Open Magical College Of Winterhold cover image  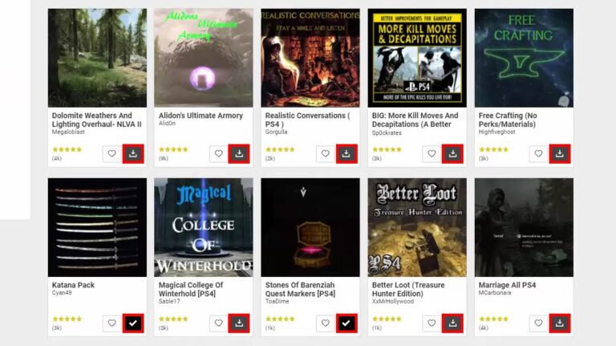pos(204,227)
